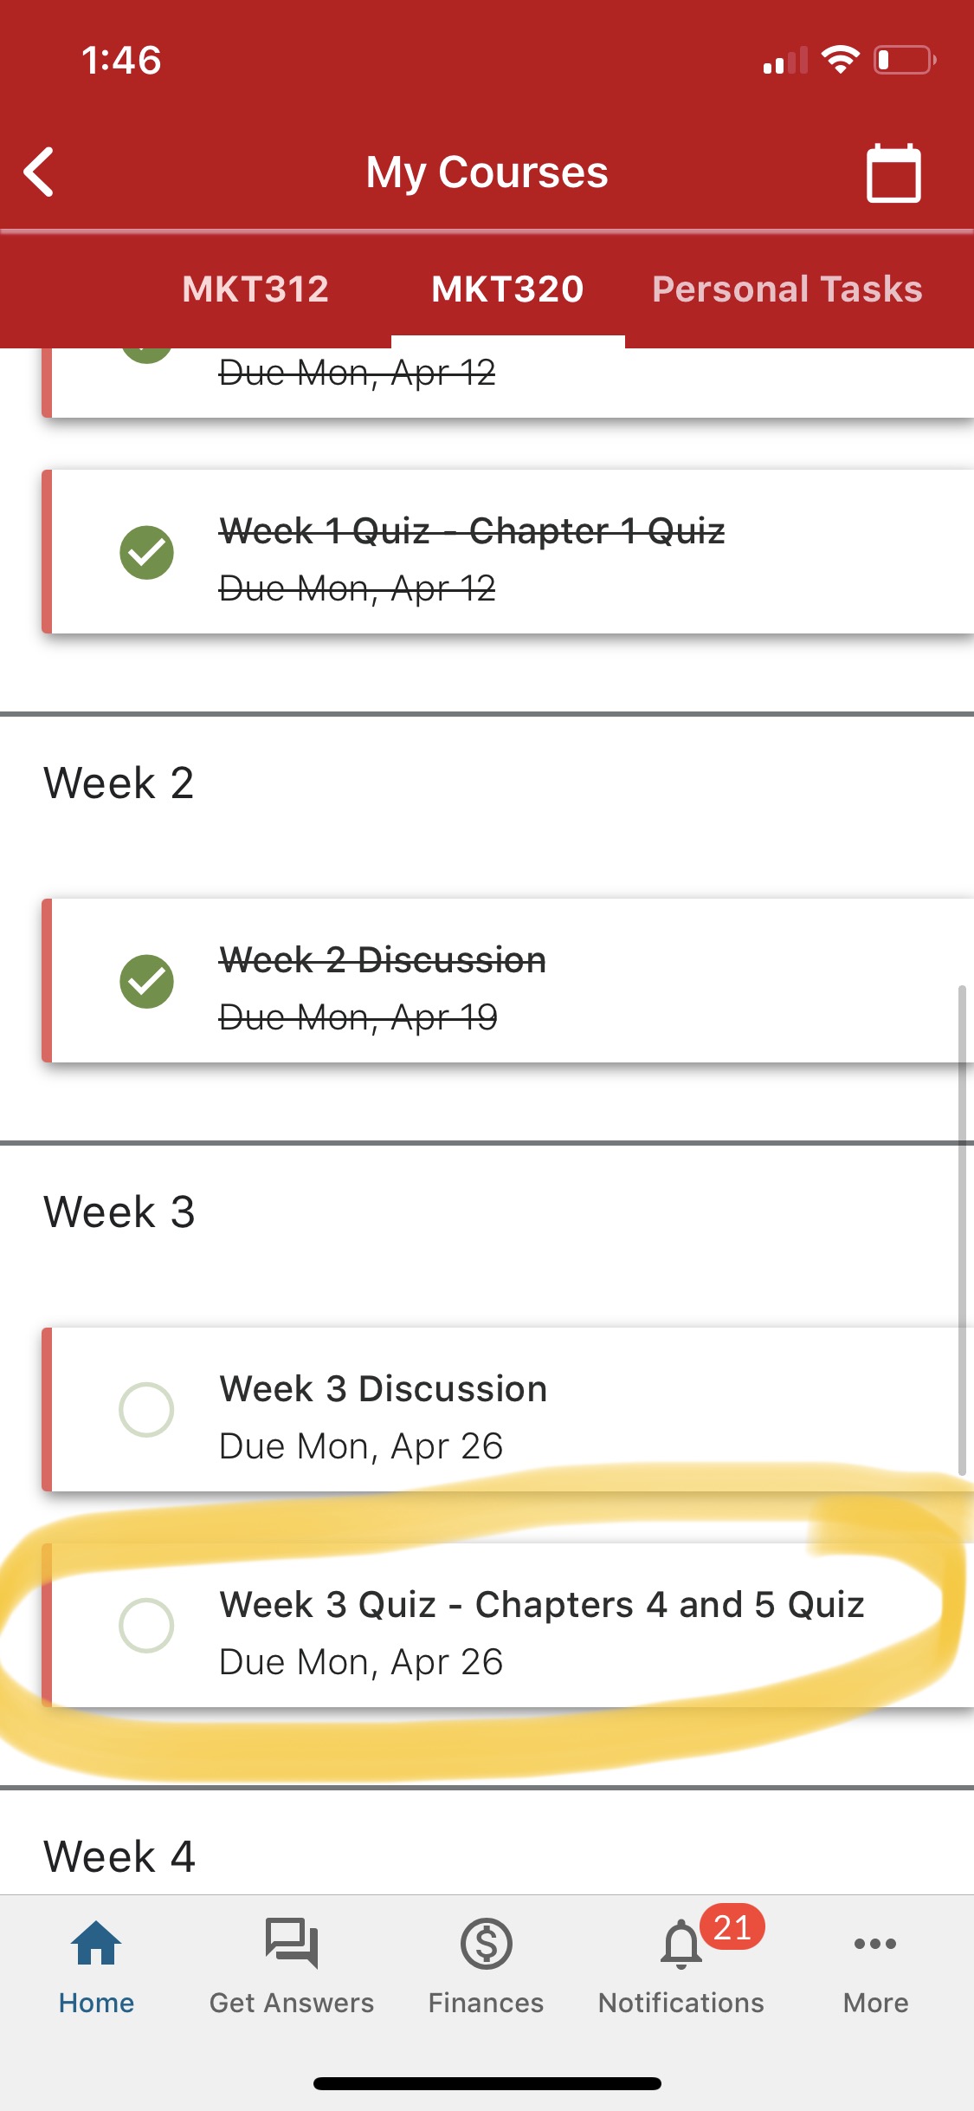
Task: Go to Home tab icon
Action: 96,1945
